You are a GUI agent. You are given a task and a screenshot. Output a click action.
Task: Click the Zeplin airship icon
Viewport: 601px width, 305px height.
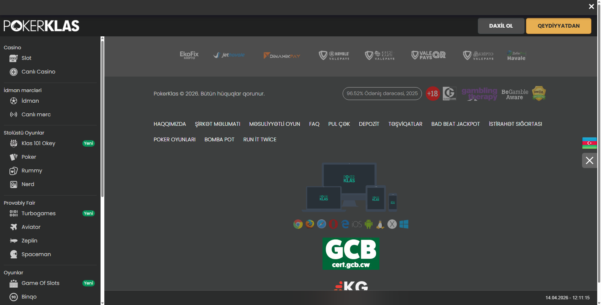[14, 241]
